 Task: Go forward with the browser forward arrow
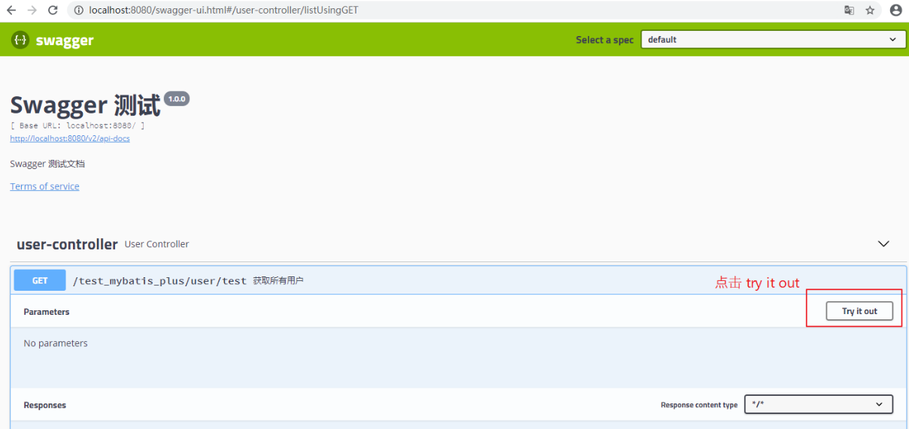pos(32,11)
